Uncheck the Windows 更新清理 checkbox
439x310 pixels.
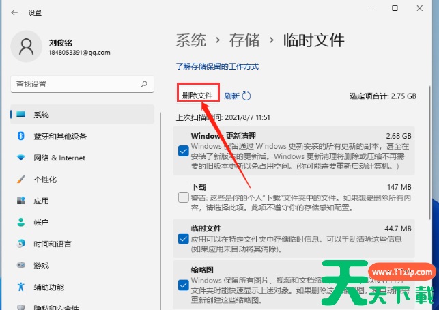[x=183, y=151]
